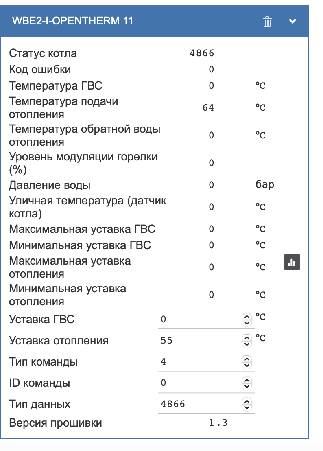Increase Уставка ГВС with up arrow

click(247, 316)
